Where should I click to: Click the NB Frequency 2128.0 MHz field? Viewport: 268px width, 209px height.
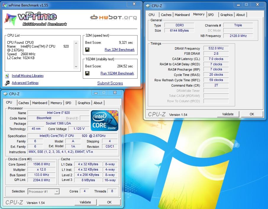(238, 36)
